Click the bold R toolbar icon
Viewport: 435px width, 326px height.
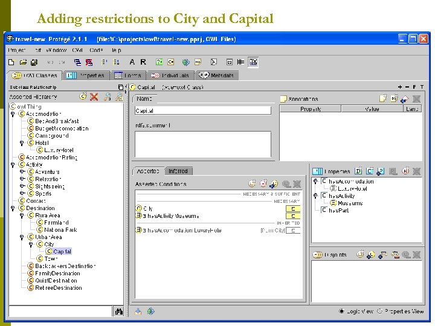(x=143, y=62)
